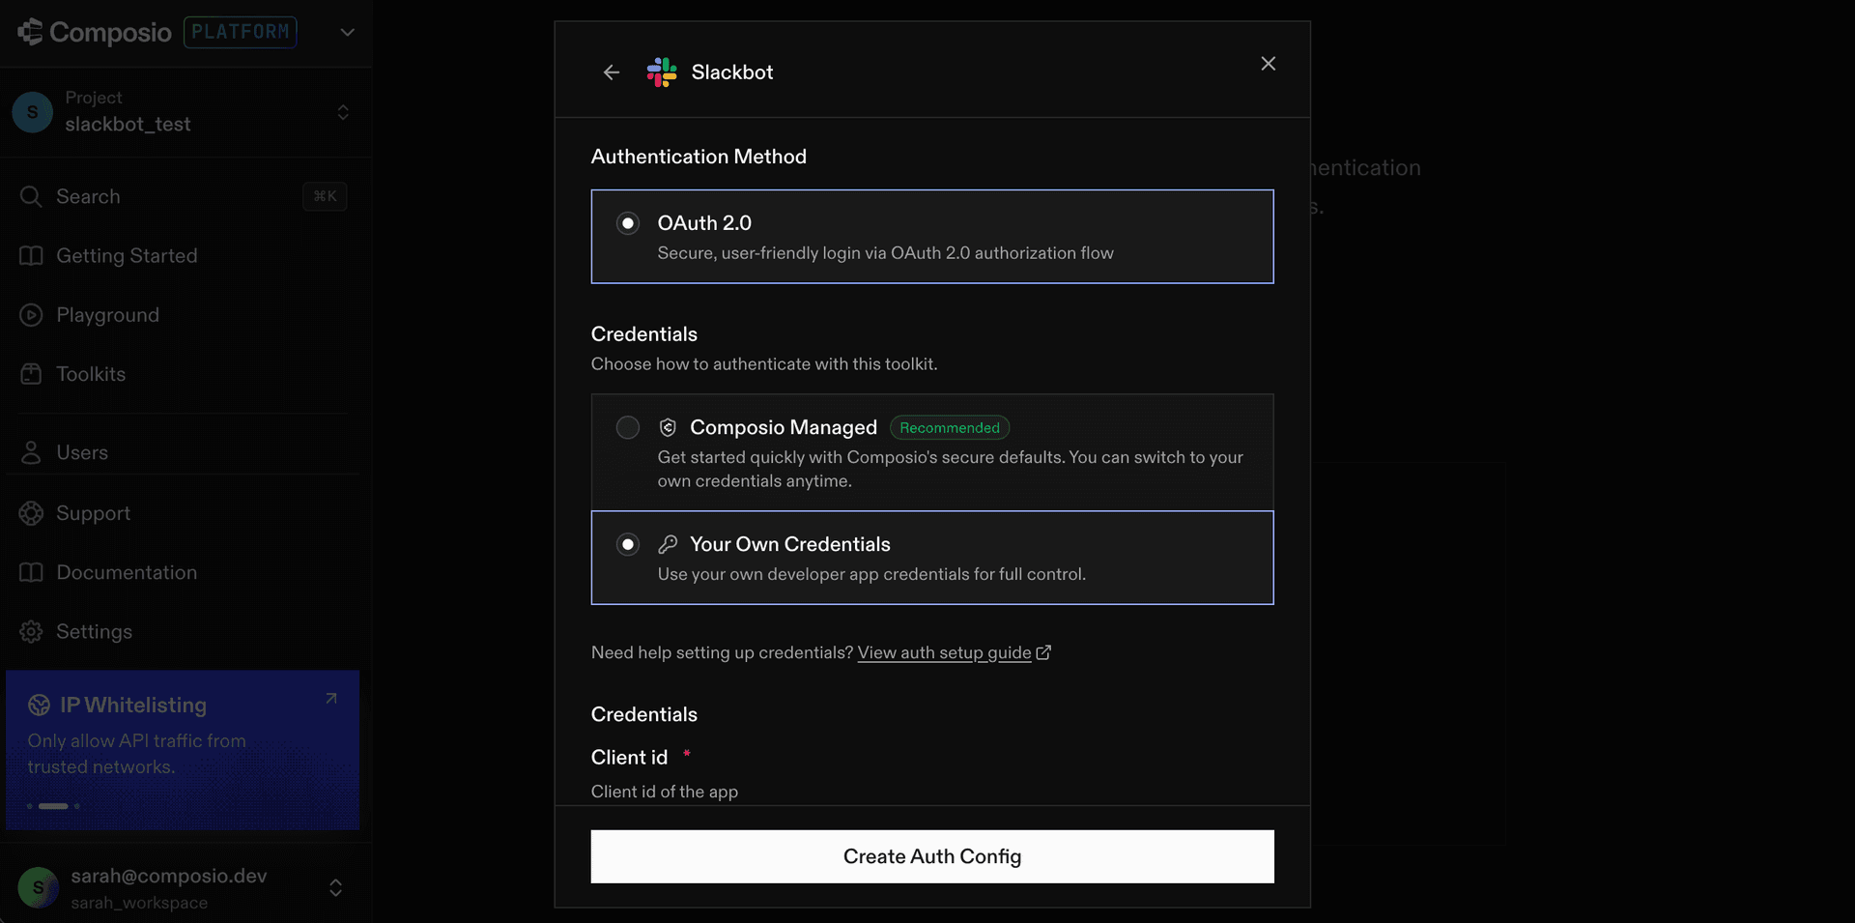Click the Client id label

point(629,758)
